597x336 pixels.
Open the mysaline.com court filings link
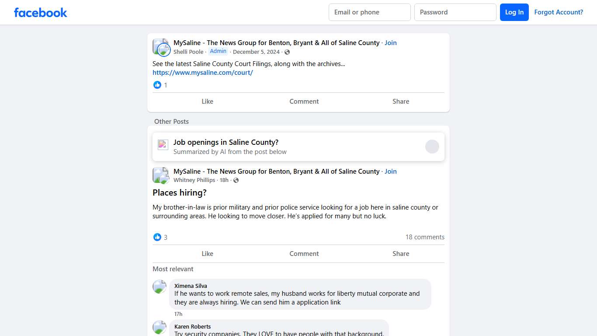click(203, 73)
